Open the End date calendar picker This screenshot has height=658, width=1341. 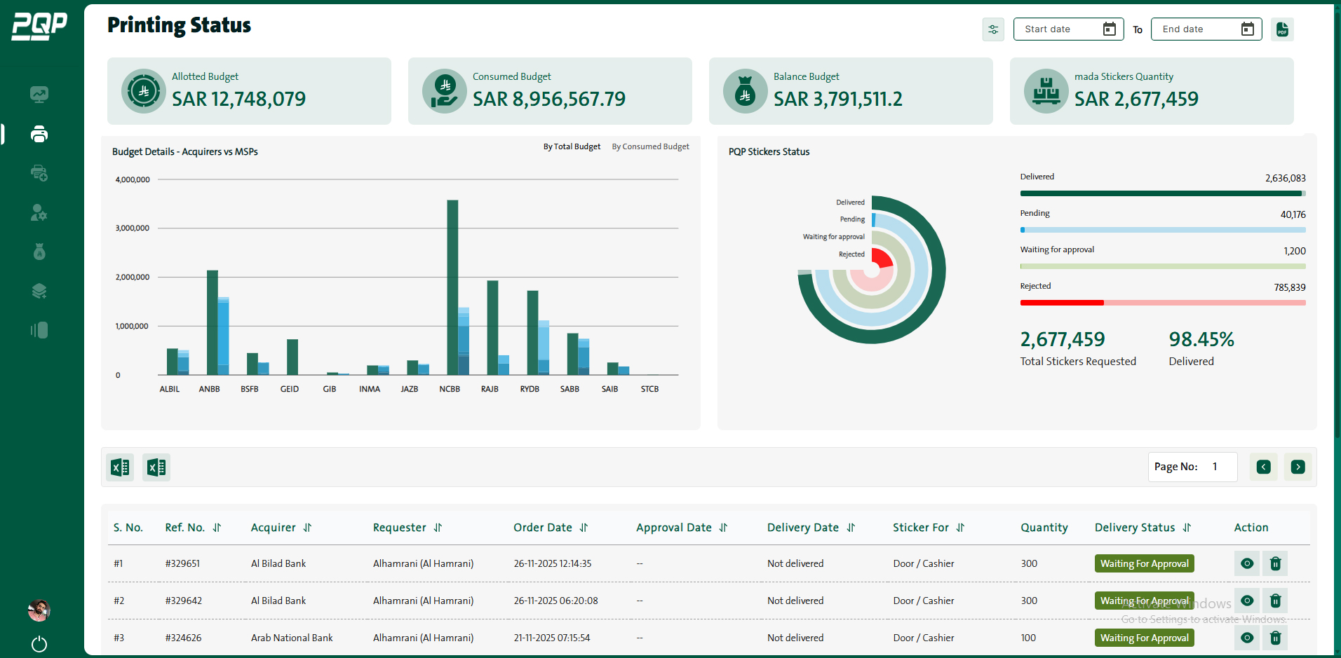[1247, 29]
